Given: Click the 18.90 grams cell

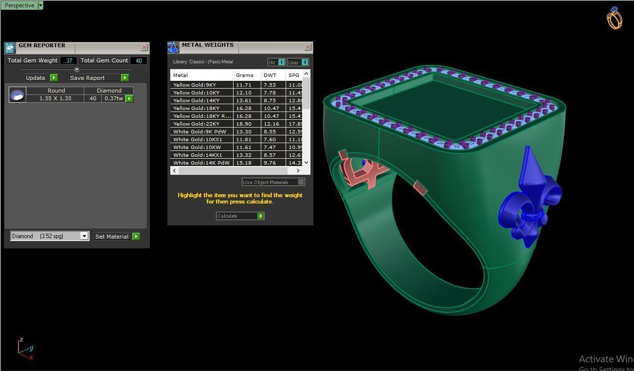Looking at the screenshot, I should coord(247,124).
